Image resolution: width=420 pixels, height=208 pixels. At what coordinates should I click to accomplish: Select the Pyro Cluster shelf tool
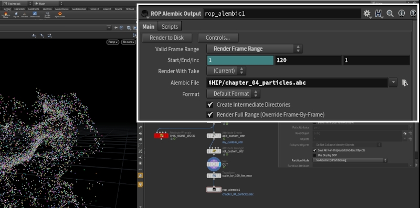60,15
